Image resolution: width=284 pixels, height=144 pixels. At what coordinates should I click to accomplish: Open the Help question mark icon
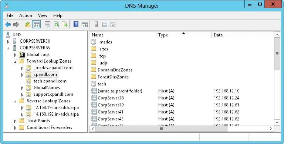76,24
